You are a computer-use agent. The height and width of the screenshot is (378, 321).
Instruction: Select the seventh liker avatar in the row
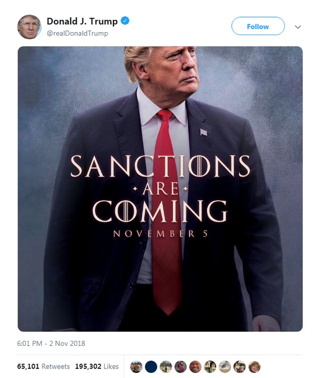[x=225, y=367]
